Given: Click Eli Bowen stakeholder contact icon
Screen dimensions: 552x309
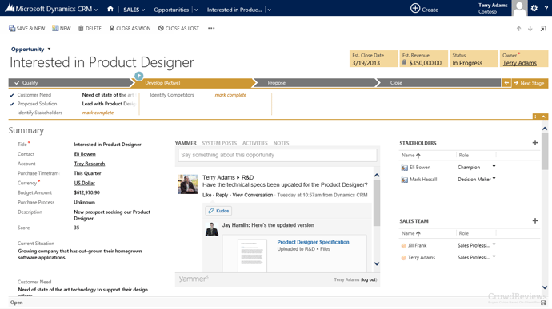Looking at the screenshot, I should [x=405, y=168].
